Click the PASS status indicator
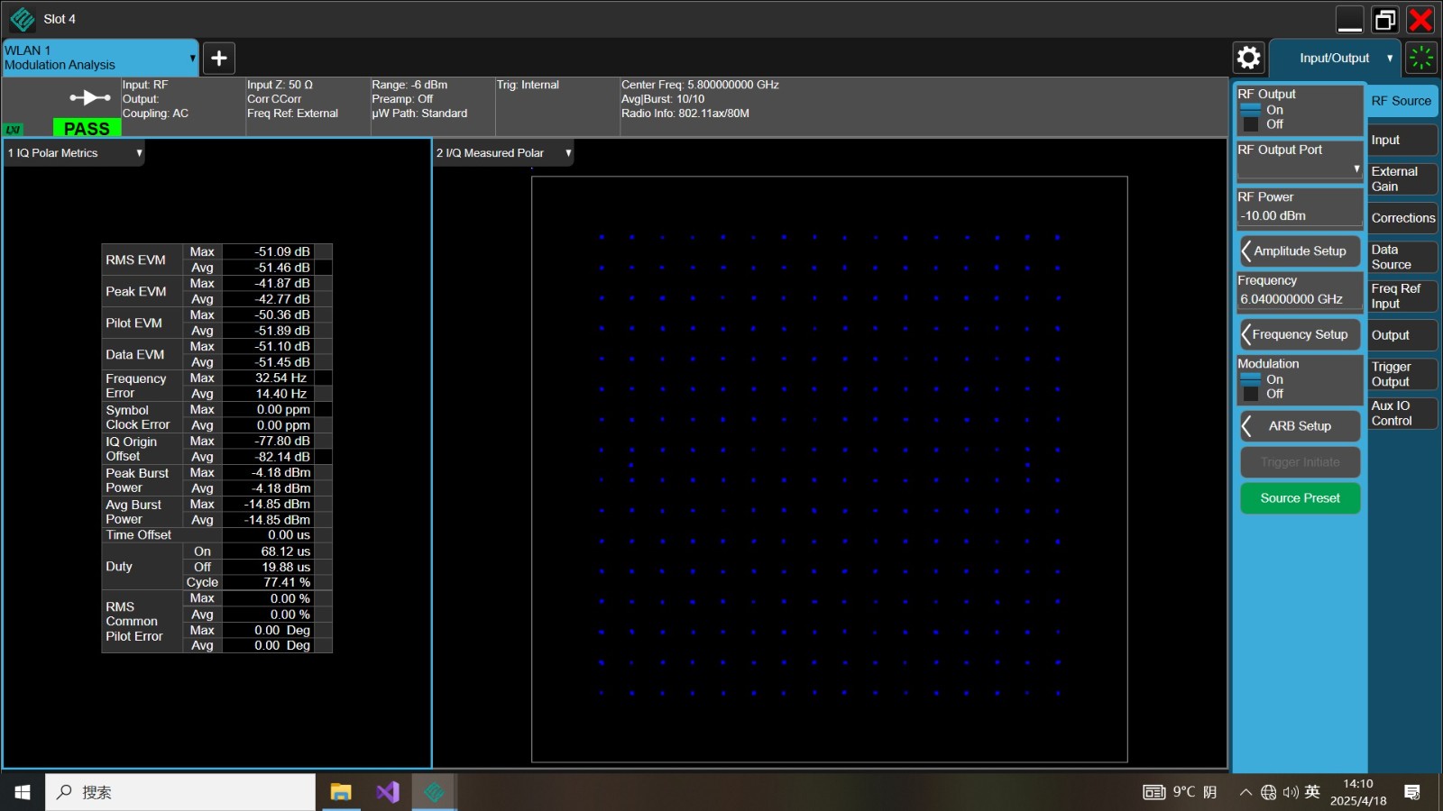 [87, 128]
